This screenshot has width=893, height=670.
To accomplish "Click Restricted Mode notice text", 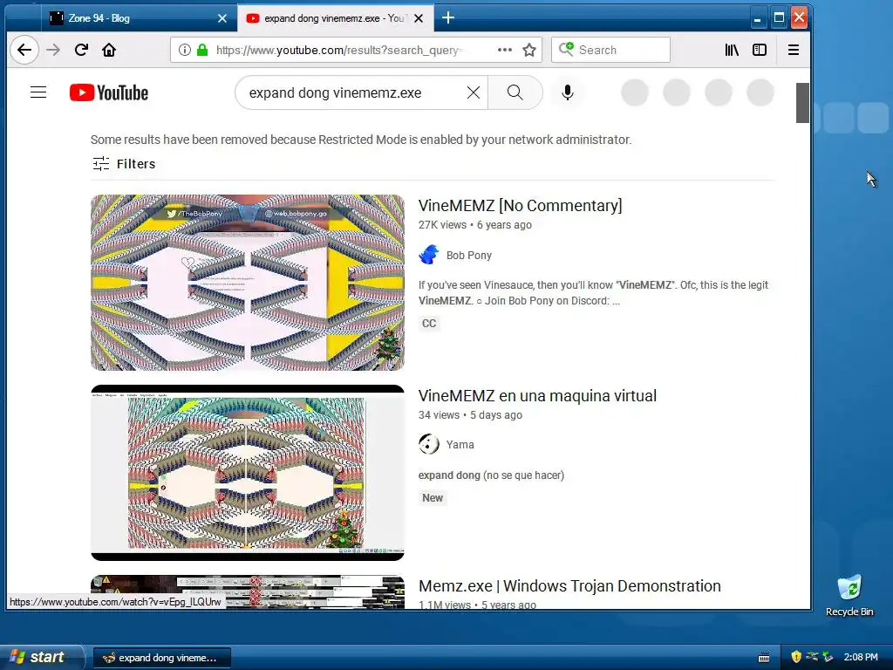I will click(x=361, y=140).
